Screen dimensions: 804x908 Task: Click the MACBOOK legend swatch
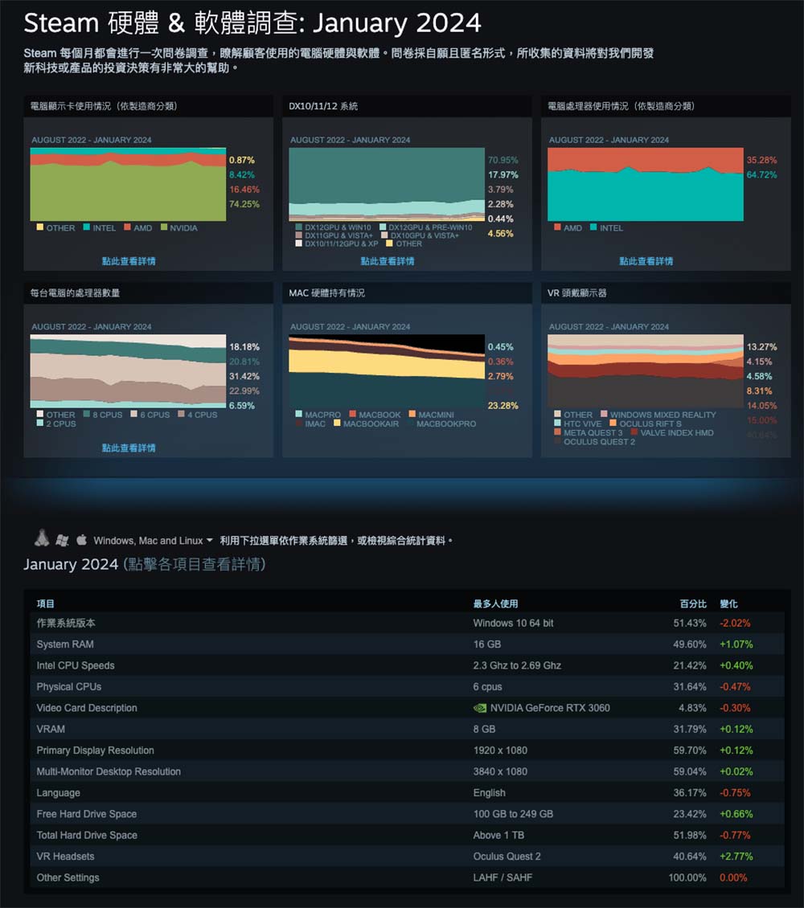[x=353, y=414]
